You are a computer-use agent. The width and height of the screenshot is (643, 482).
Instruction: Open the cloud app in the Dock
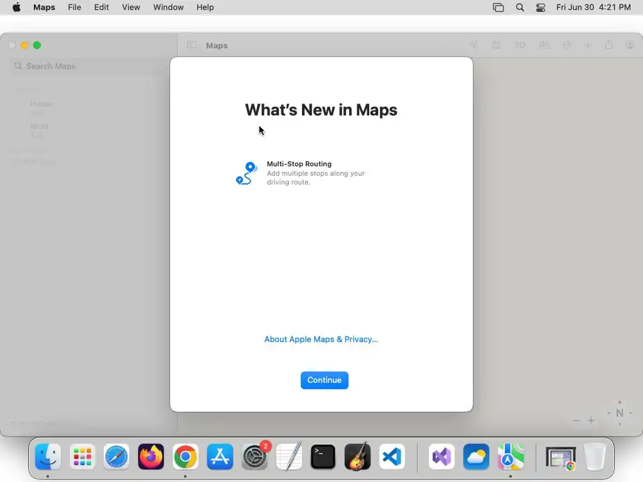476,457
